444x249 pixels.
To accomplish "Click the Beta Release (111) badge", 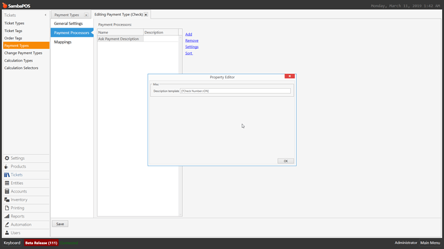I will click(41, 243).
